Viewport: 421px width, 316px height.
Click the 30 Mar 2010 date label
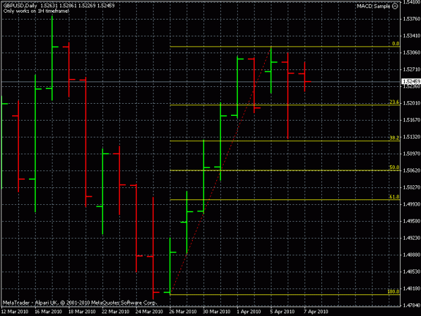(x=216, y=312)
